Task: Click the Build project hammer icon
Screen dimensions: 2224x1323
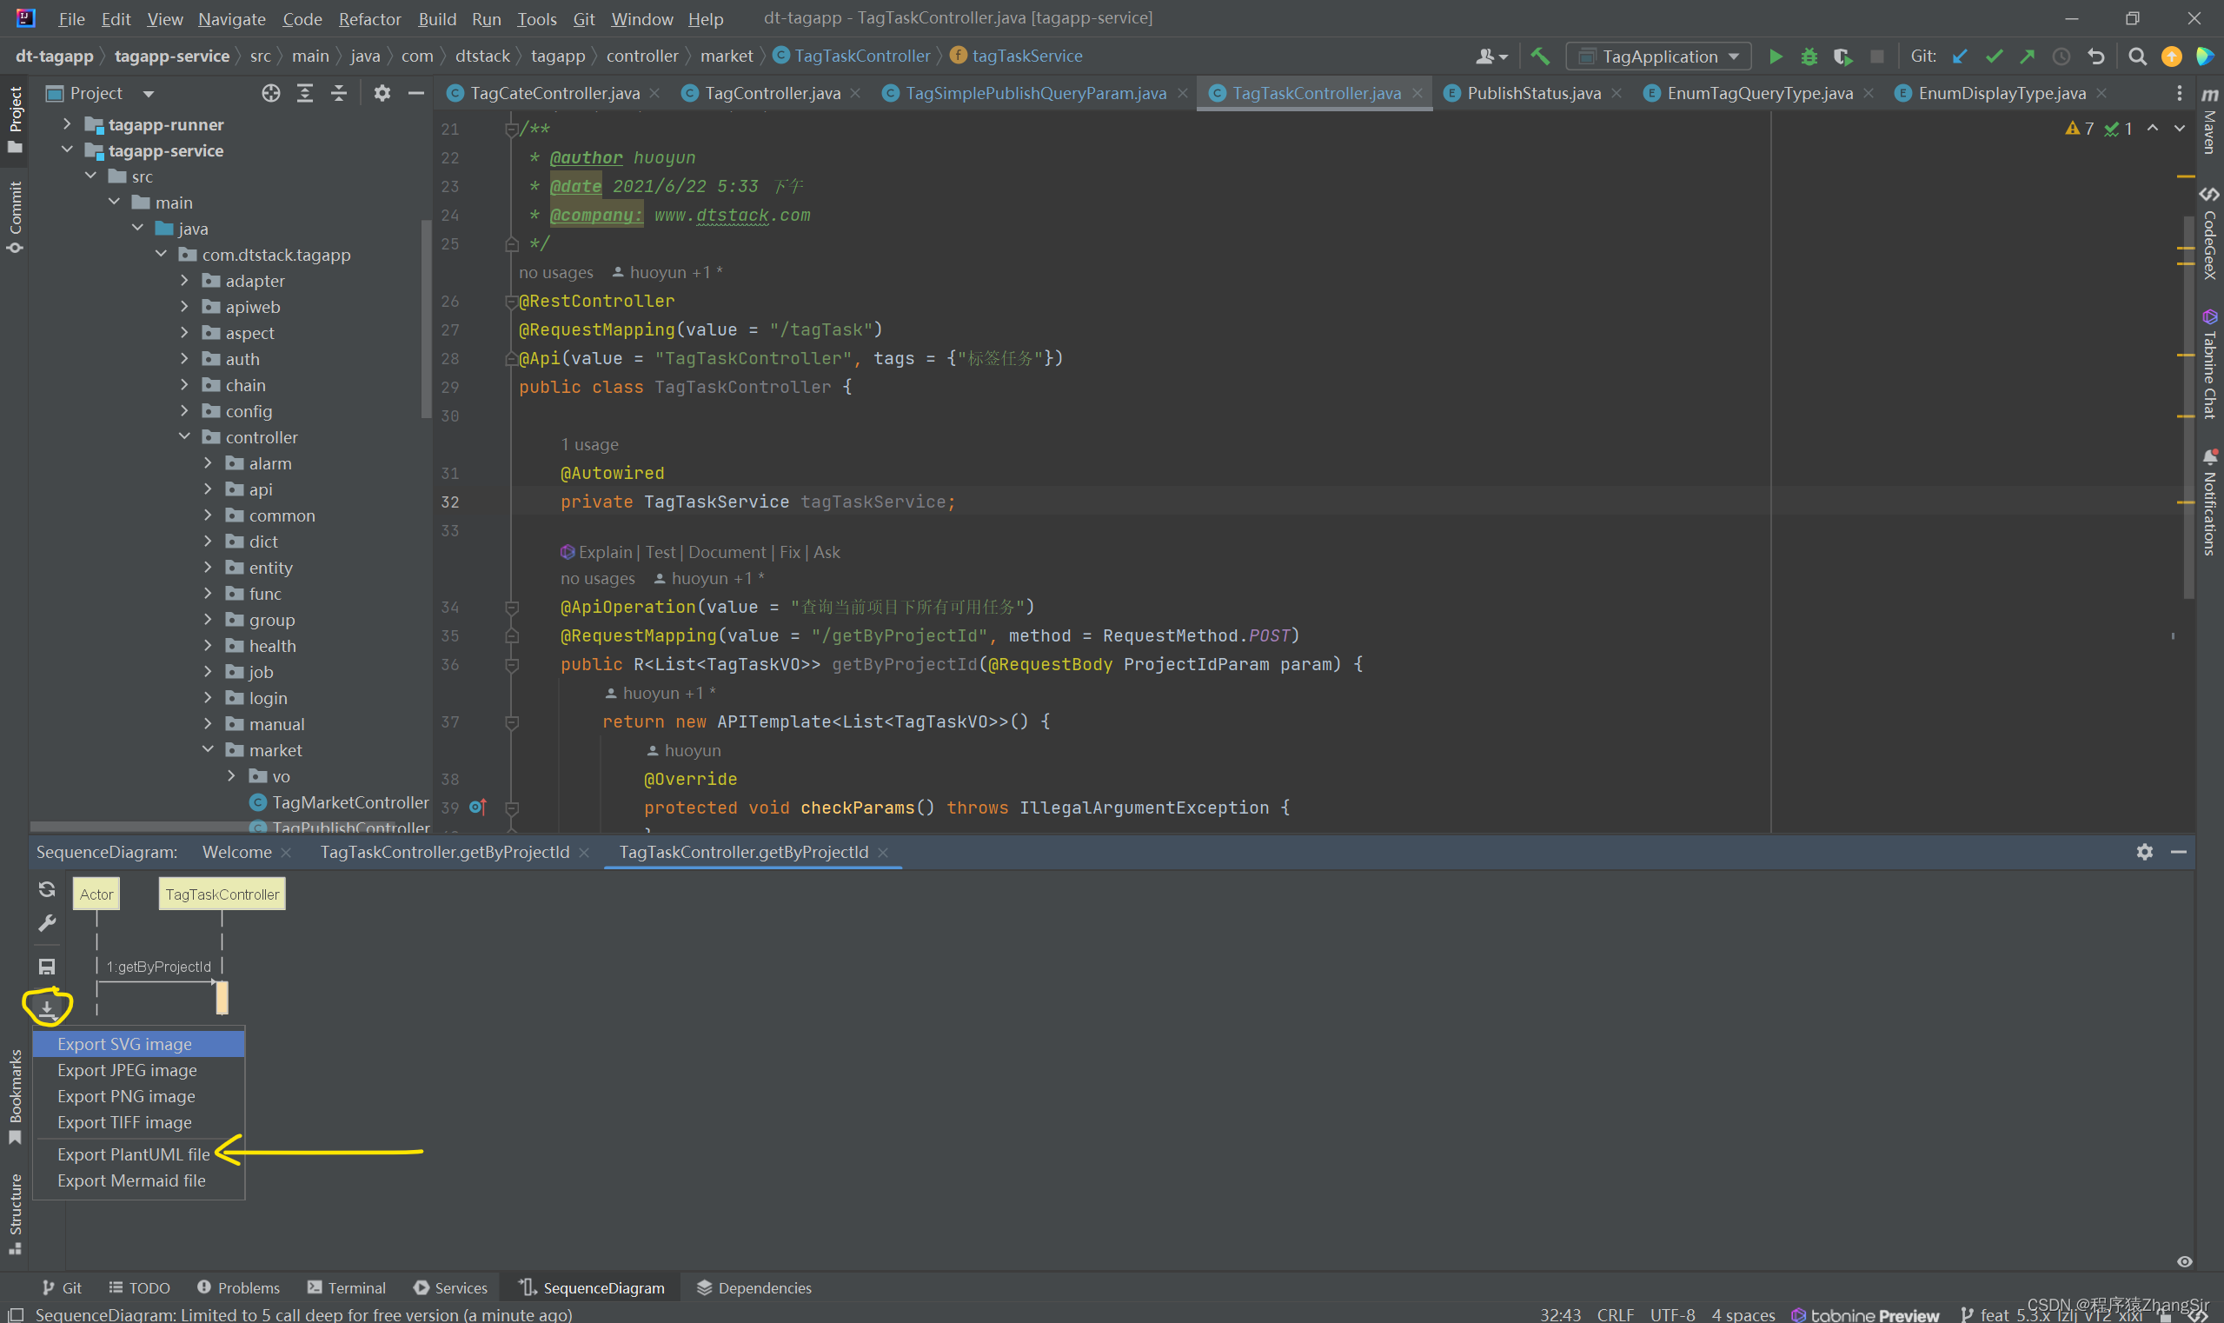Action: [1539, 57]
